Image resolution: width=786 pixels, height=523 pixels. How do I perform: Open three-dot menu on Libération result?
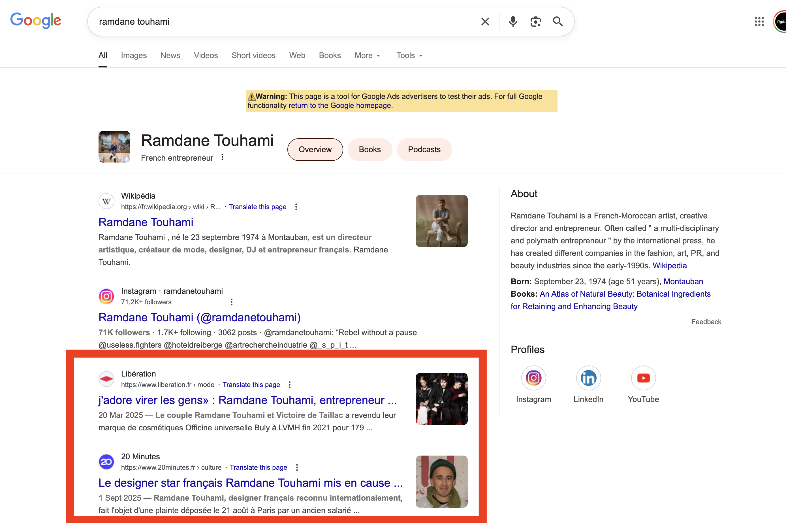(290, 384)
